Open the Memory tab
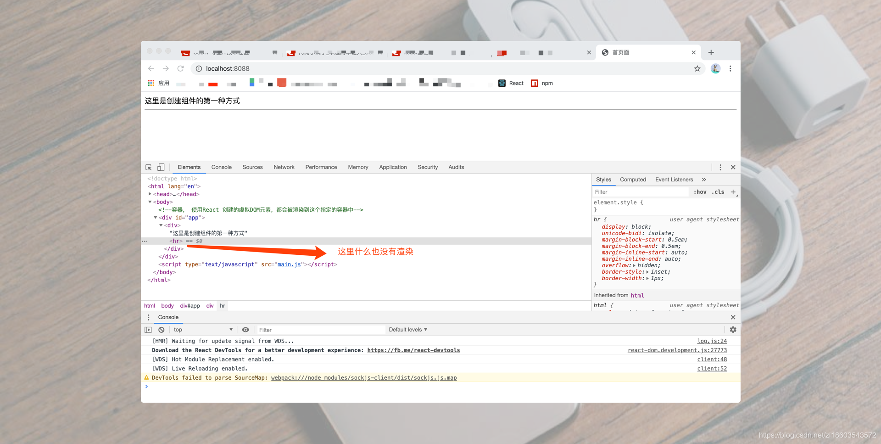Image resolution: width=881 pixels, height=444 pixels. (x=358, y=167)
